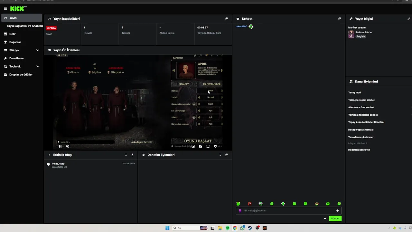Viewport: 412px width, 232px height.
Task: Open the hamburger menu beside the Kick logo
Action: point(5,9)
